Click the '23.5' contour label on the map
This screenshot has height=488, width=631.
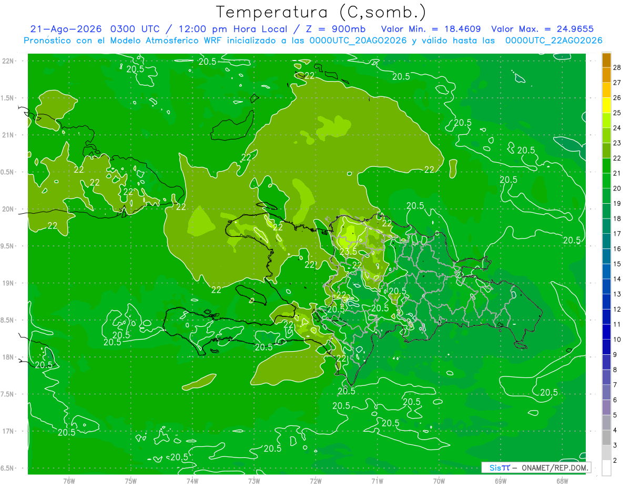click(x=348, y=252)
